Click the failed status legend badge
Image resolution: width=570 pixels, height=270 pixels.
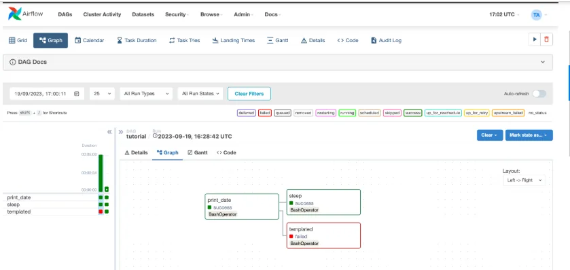265,113
